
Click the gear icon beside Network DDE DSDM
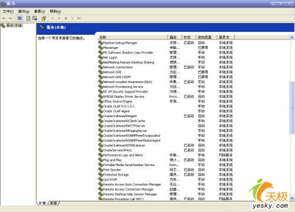[100, 77]
